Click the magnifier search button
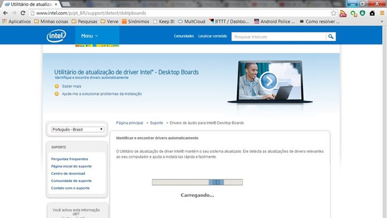The width and height of the screenshot is (387, 218). (331, 37)
